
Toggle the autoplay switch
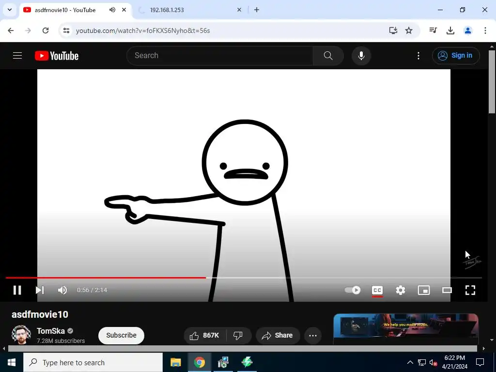click(x=353, y=290)
